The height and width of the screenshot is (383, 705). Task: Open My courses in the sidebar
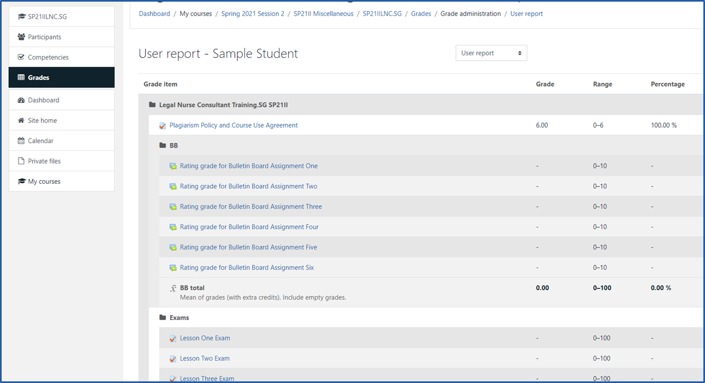pyautogui.click(x=44, y=182)
